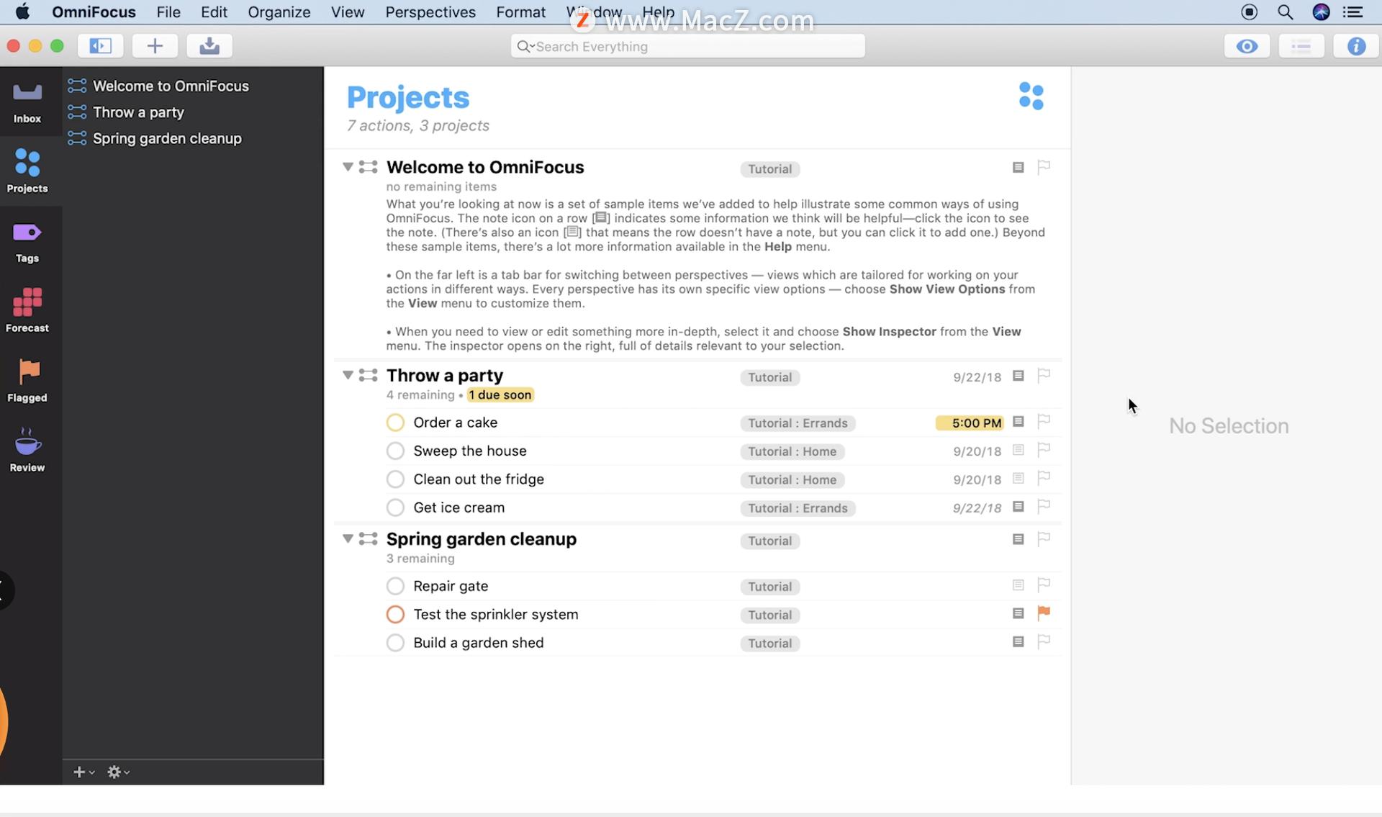Collapse the Throw a party project
1382x817 pixels.
[x=348, y=376]
